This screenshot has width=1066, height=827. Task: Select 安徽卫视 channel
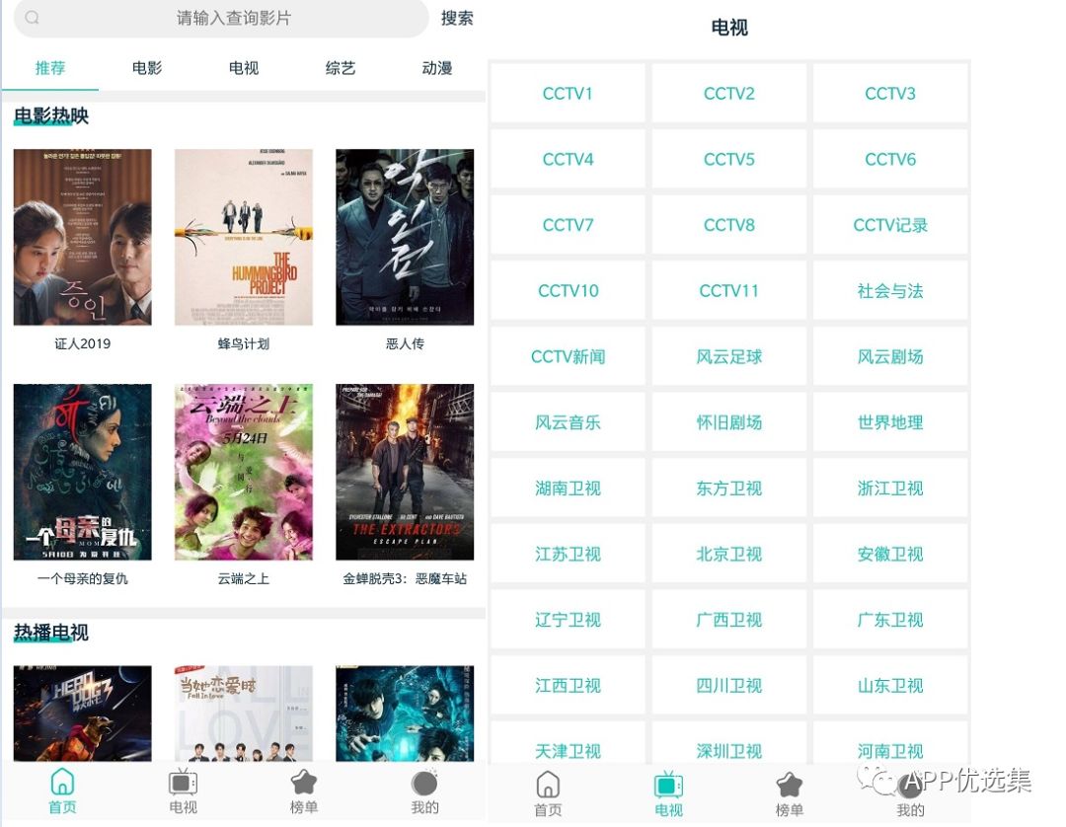[x=890, y=555]
